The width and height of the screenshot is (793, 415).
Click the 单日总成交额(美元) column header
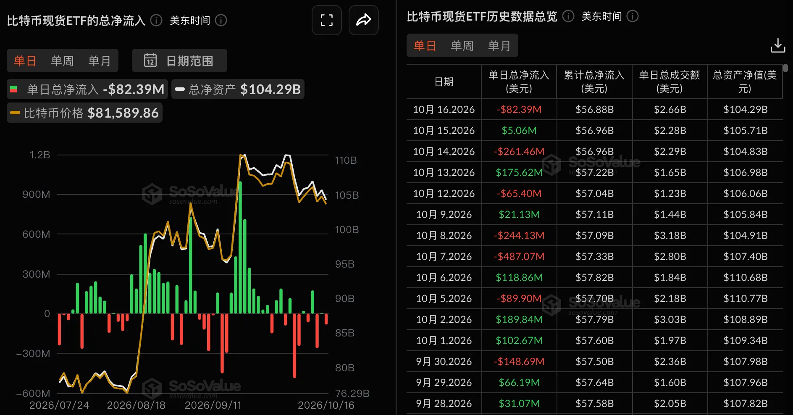pyautogui.click(x=670, y=81)
